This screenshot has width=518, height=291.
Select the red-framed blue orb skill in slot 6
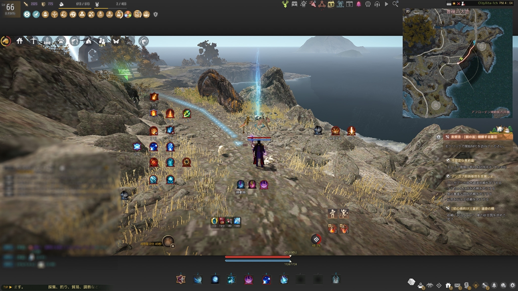point(266,279)
